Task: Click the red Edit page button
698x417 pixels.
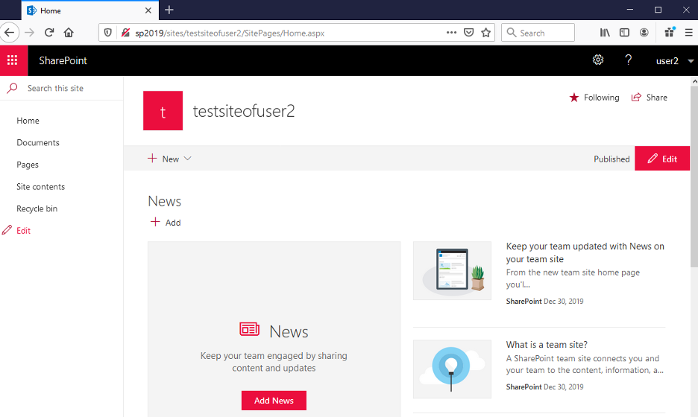Action: point(662,159)
